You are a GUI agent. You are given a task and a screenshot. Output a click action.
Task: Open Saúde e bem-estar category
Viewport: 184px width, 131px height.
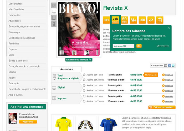click(18, 61)
